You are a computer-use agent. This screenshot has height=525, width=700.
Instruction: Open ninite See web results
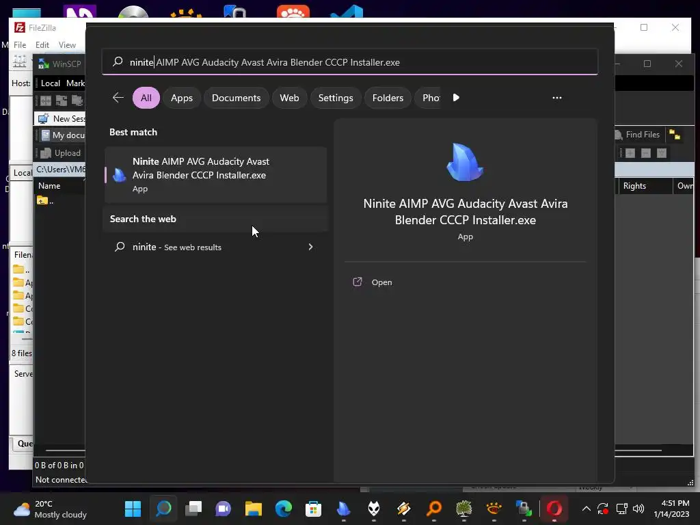click(x=216, y=247)
